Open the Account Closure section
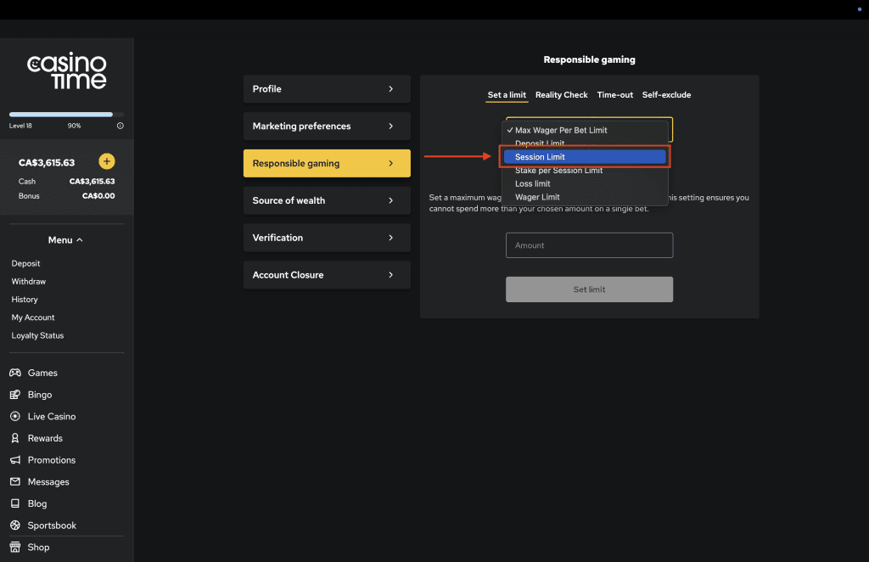Viewport: 869px width, 562px height. [327, 274]
